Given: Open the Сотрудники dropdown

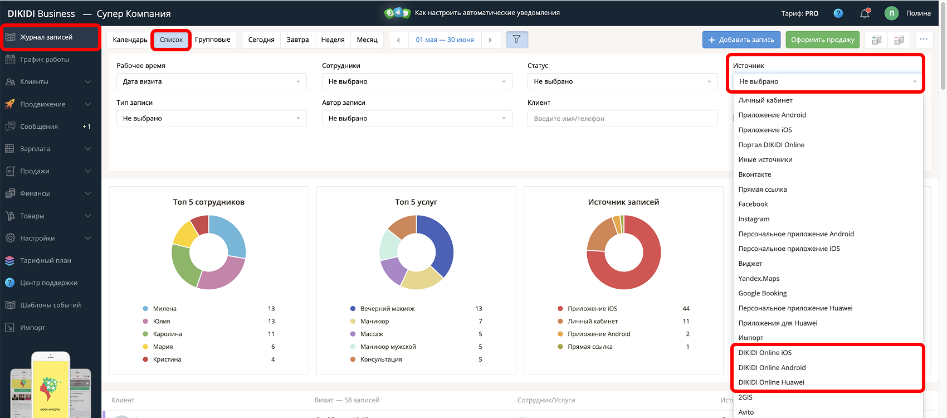Looking at the screenshot, I should tap(417, 81).
